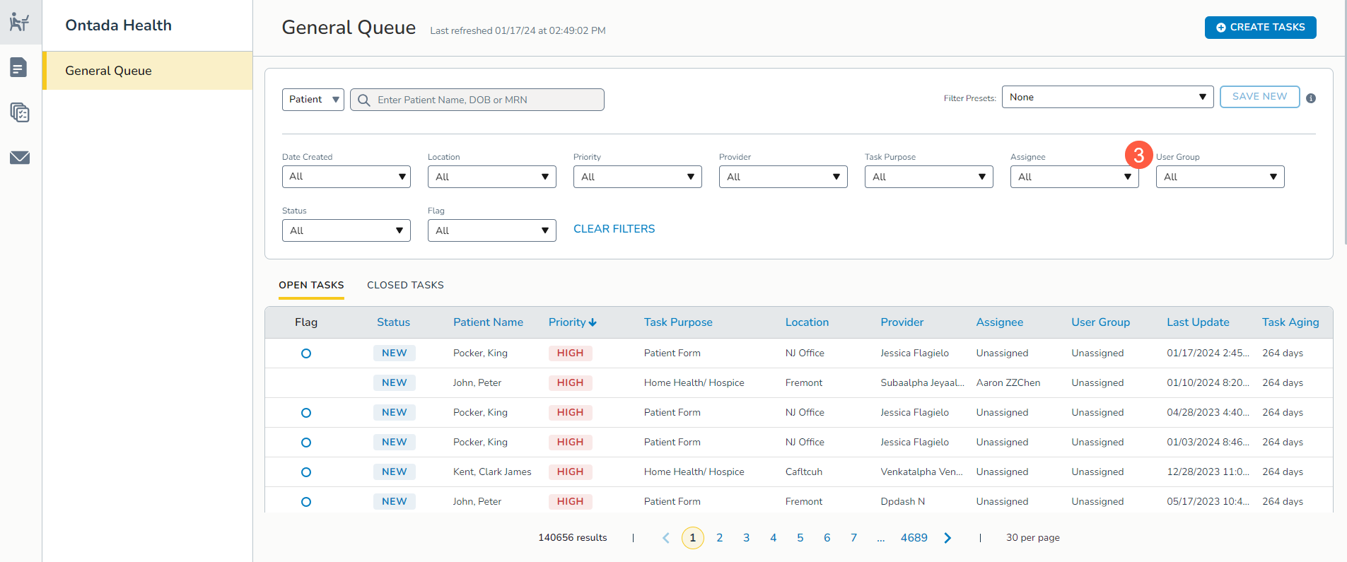The width and height of the screenshot is (1347, 562).
Task: Click the Priority column sort arrow
Action: coord(593,322)
